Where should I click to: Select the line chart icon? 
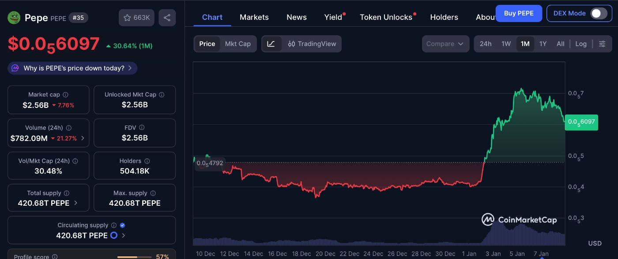271,44
